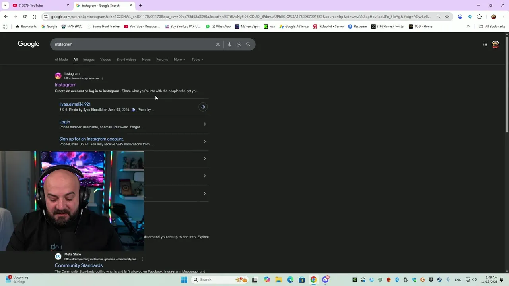Open the Upcoming Earnings widget
509x286 pixels.
point(17,280)
